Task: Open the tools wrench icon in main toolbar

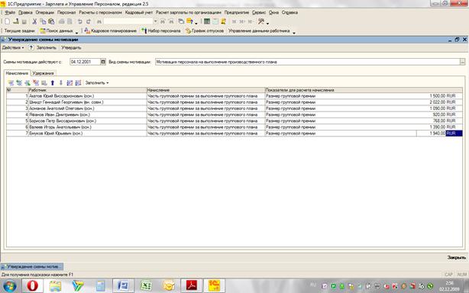Action: (261, 21)
